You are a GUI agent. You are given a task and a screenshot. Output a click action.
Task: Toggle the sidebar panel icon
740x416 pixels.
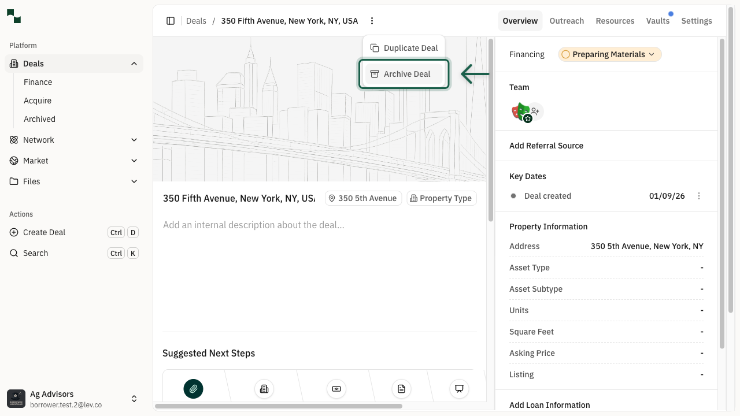click(x=171, y=21)
